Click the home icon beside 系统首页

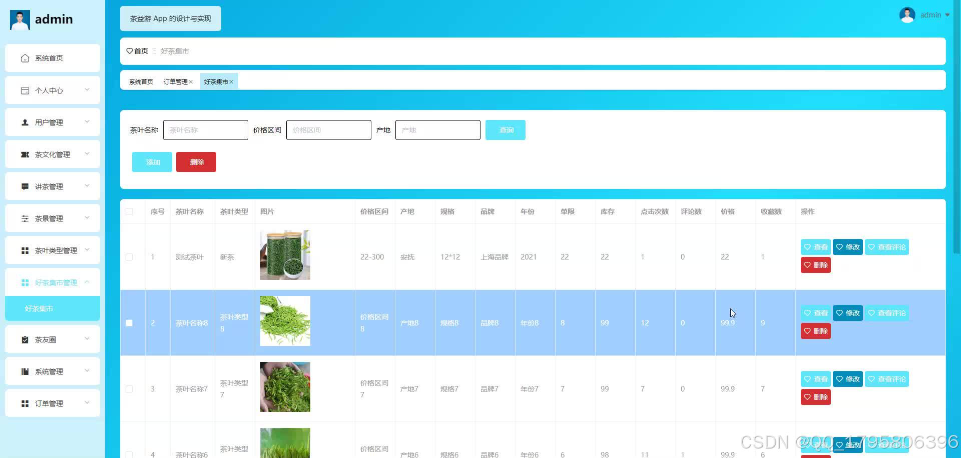25,58
